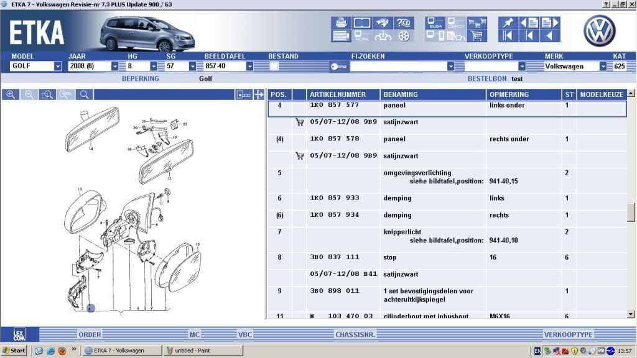Expand the FI-ZOEKEN dropdown arrow
Image resolution: width=637 pixels, height=358 pixels.
click(x=450, y=66)
